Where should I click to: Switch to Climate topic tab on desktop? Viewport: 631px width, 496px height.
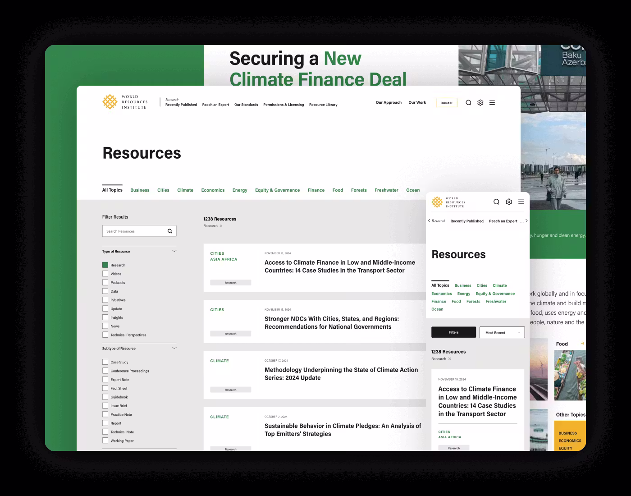click(185, 190)
